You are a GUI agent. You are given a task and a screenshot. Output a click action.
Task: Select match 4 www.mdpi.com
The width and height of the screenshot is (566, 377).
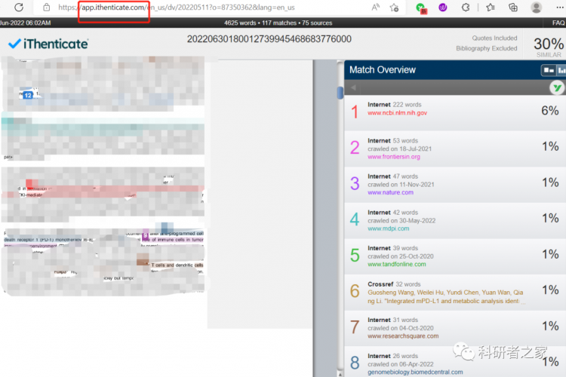coord(389,228)
